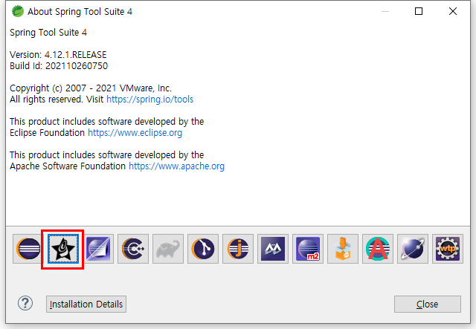Close the About dialog with Close button

(x=428, y=304)
